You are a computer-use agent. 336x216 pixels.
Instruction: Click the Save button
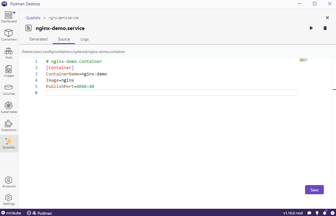tap(314, 190)
